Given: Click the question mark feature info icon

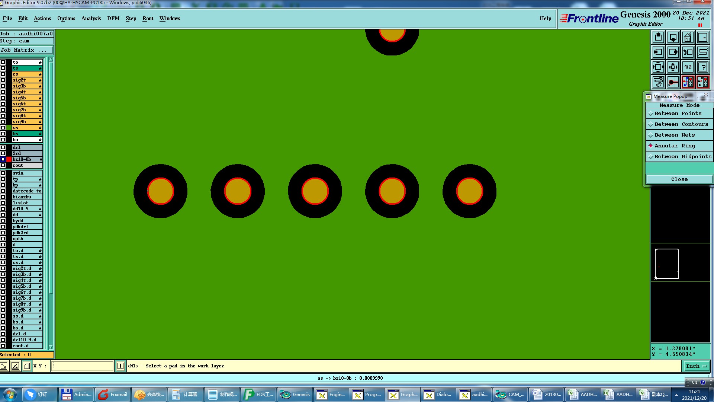Looking at the screenshot, I should (x=702, y=67).
